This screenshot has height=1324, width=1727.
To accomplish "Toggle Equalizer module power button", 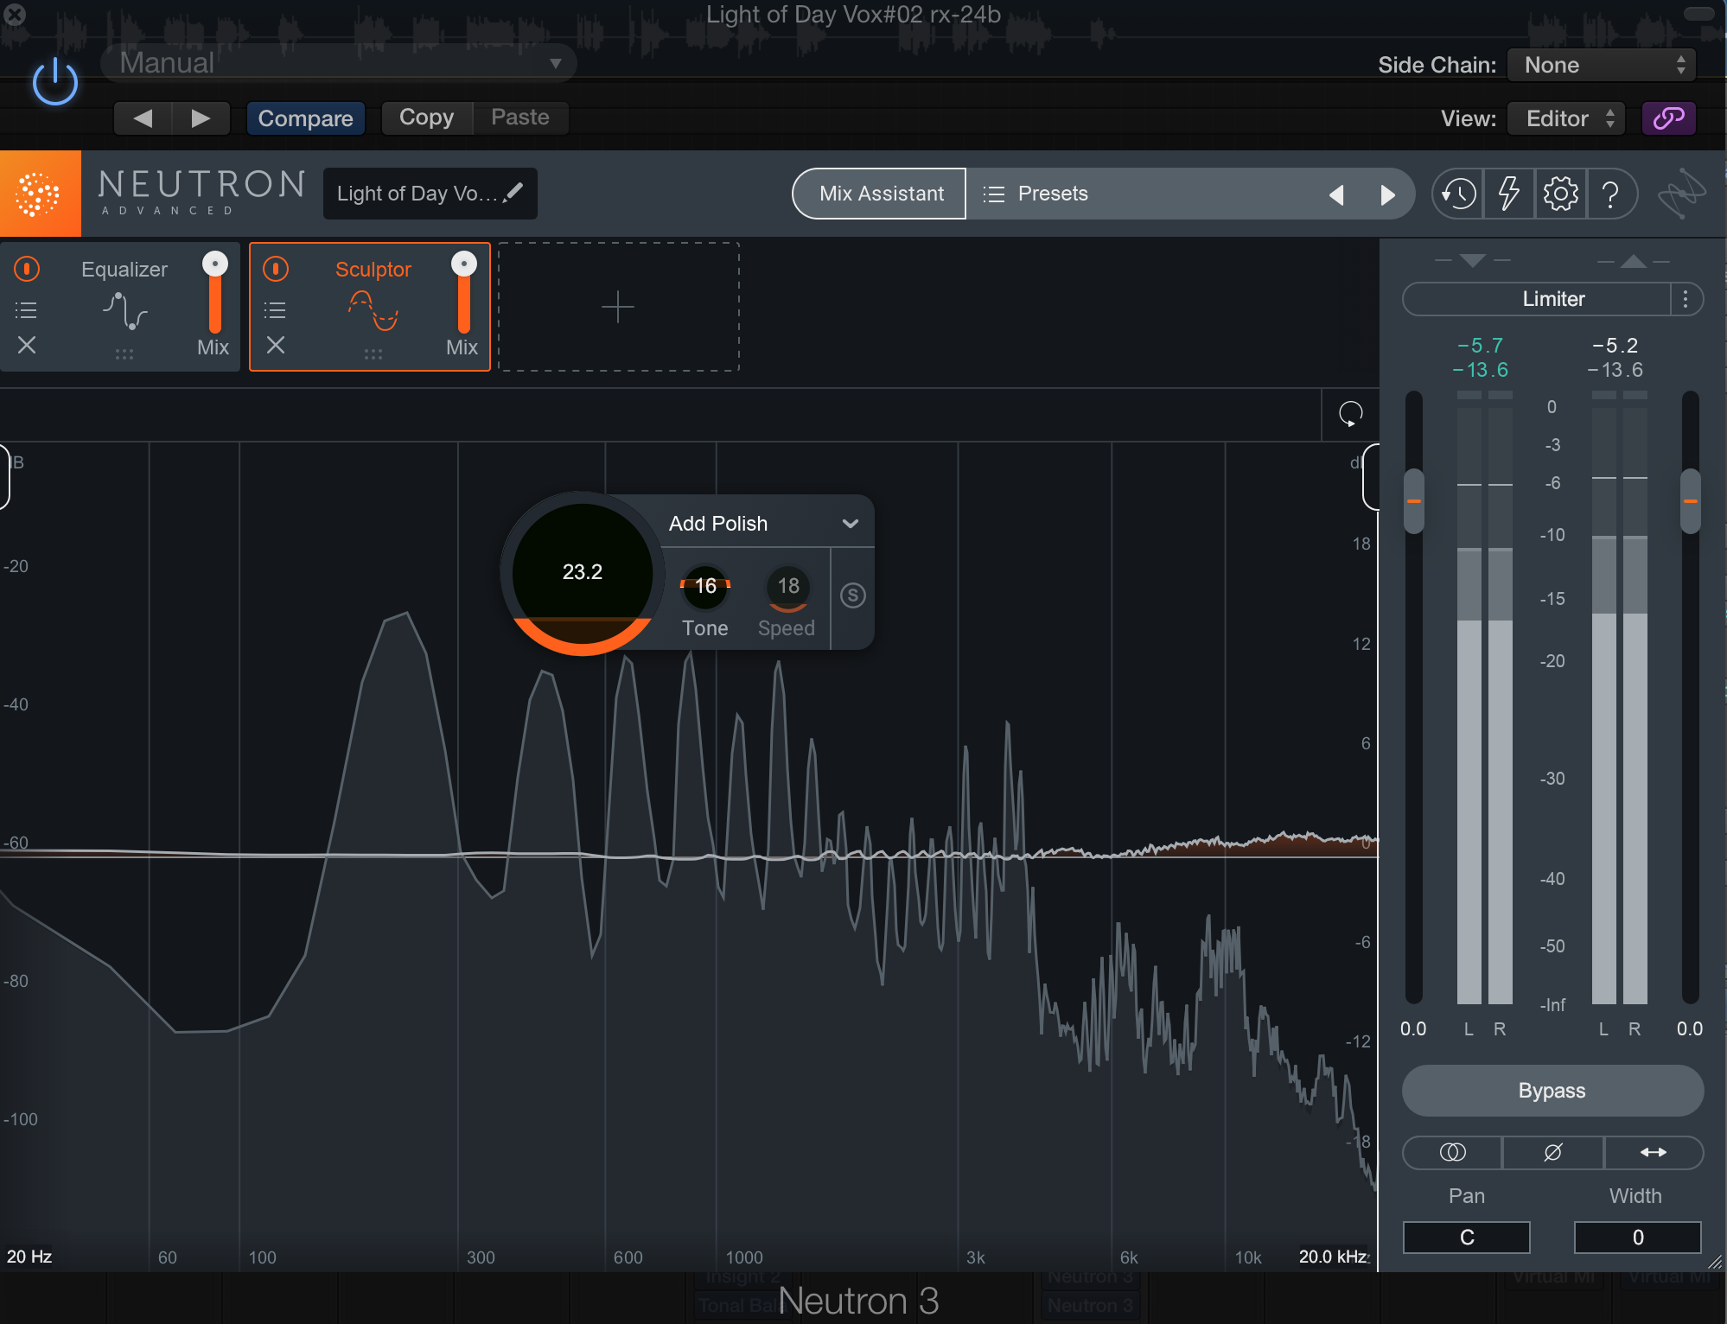I will click(x=27, y=269).
